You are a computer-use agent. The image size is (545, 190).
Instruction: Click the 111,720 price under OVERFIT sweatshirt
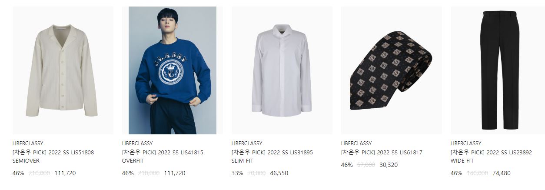[x=175, y=173]
